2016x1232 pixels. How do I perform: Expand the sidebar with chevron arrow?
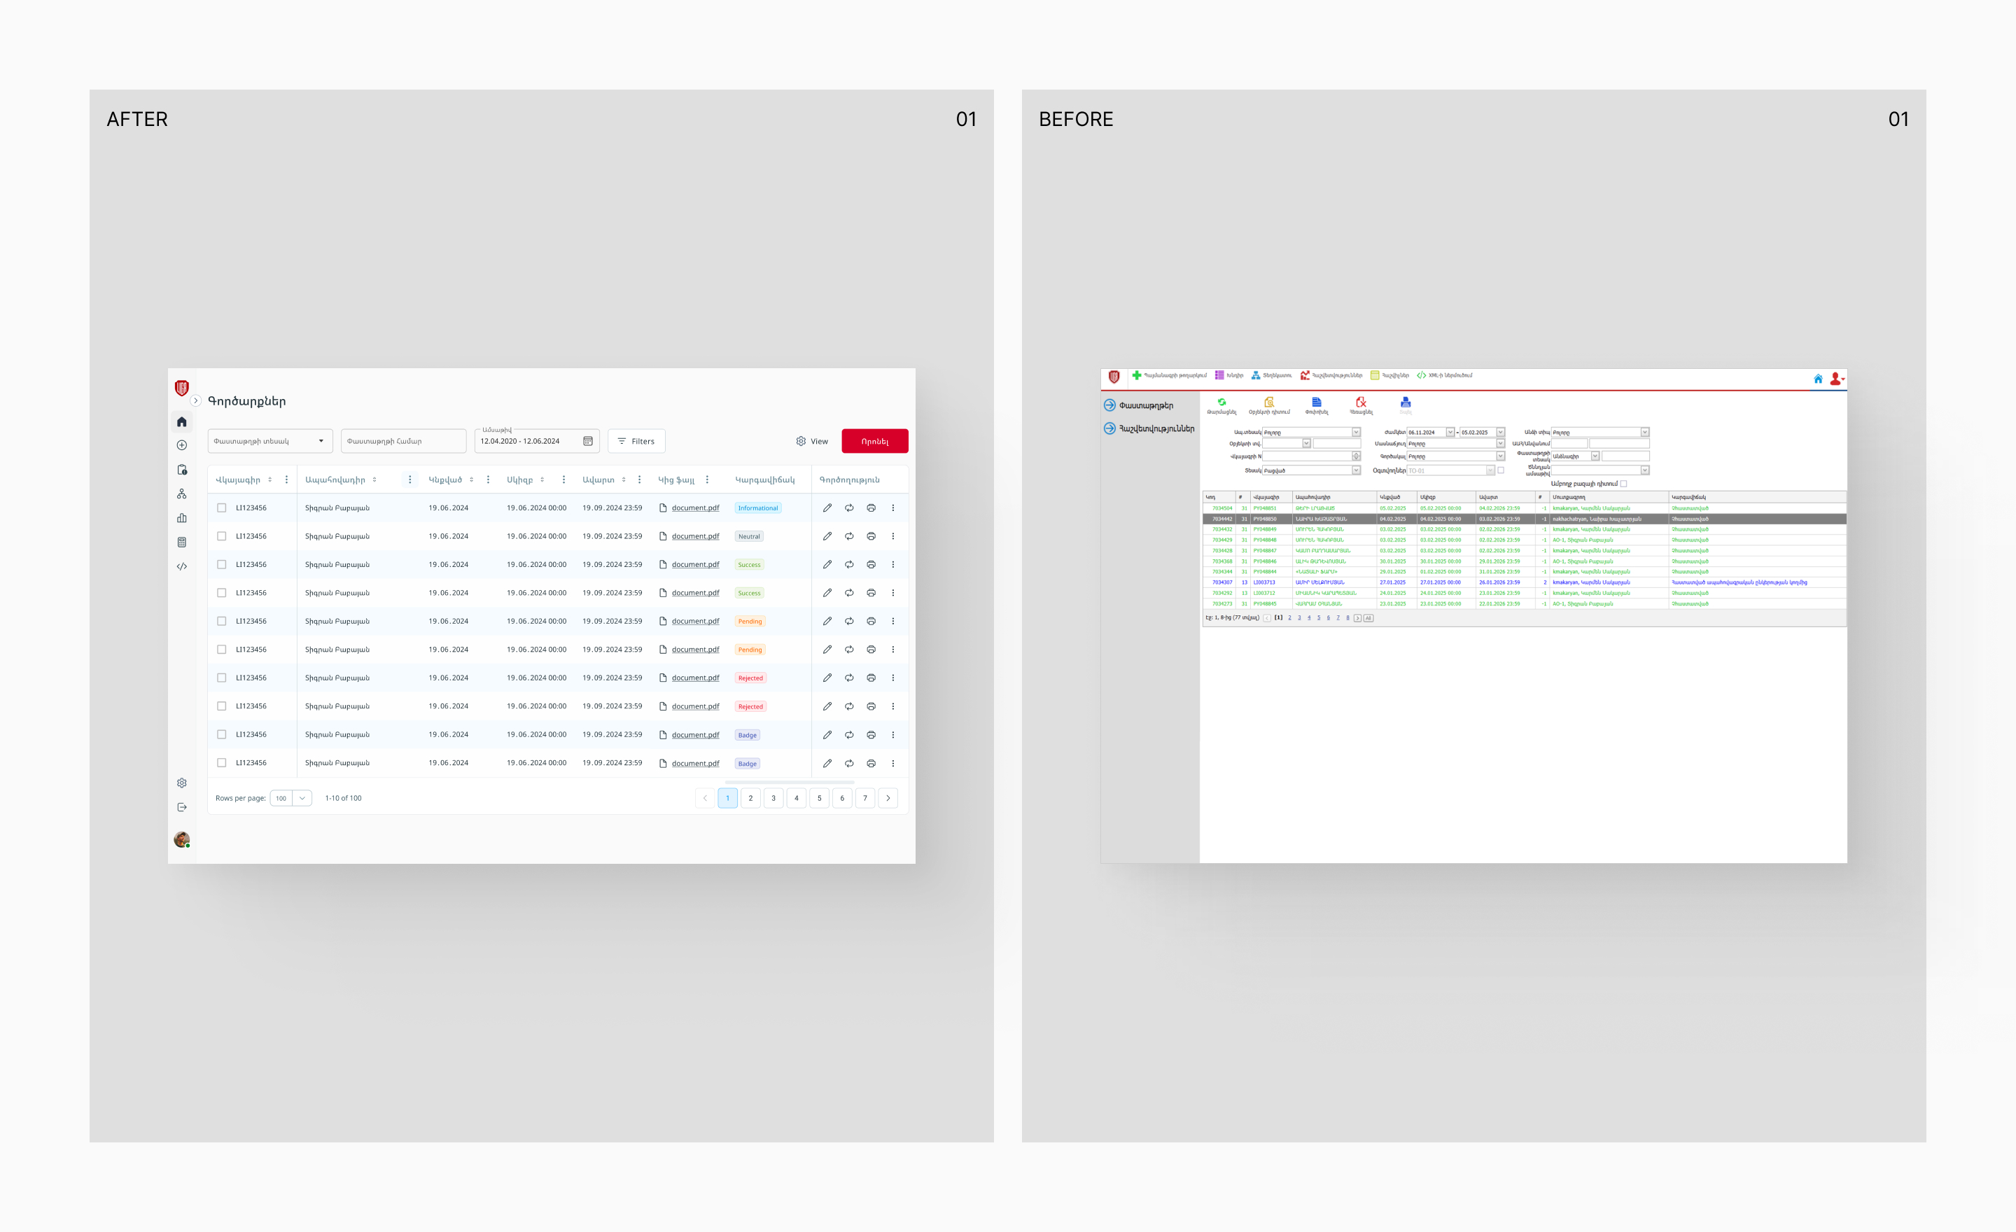pyautogui.click(x=195, y=401)
